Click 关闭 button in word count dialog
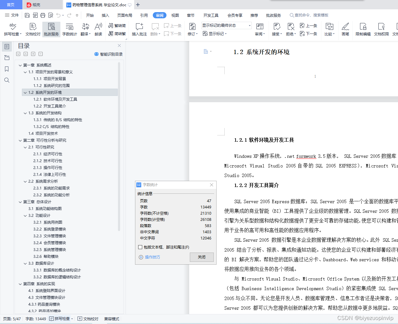This screenshot has width=398, height=324. 202,257
